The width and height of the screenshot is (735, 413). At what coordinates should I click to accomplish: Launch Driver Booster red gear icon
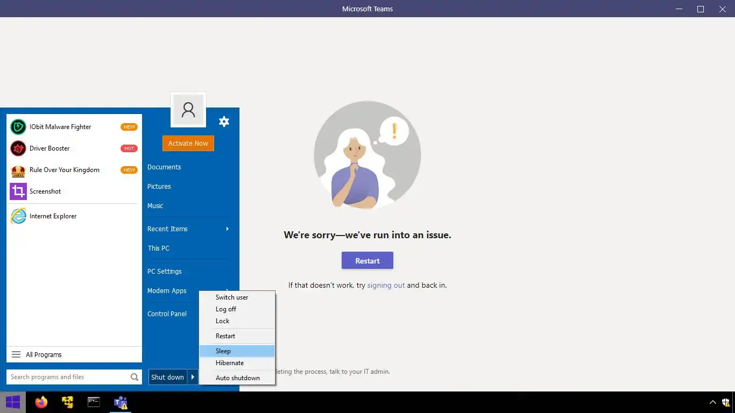click(18, 148)
